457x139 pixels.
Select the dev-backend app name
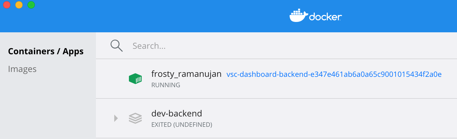[177, 113]
